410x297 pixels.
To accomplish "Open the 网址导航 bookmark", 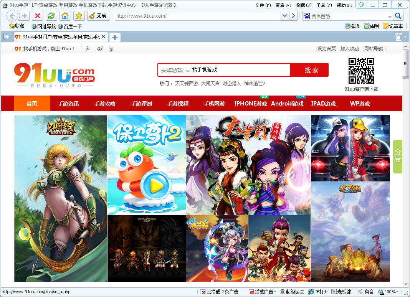I will (x=43, y=26).
